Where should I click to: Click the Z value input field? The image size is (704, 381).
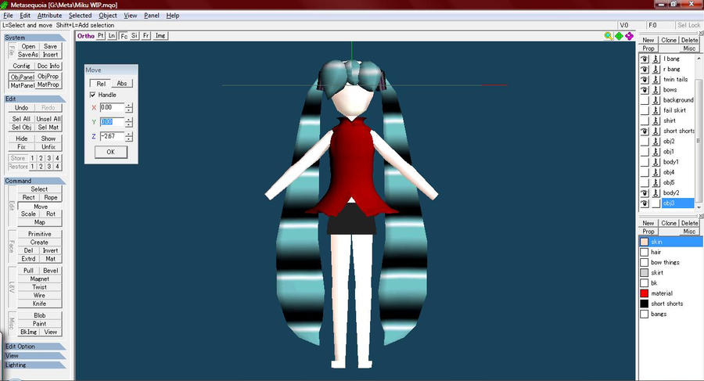[x=112, y=136]
